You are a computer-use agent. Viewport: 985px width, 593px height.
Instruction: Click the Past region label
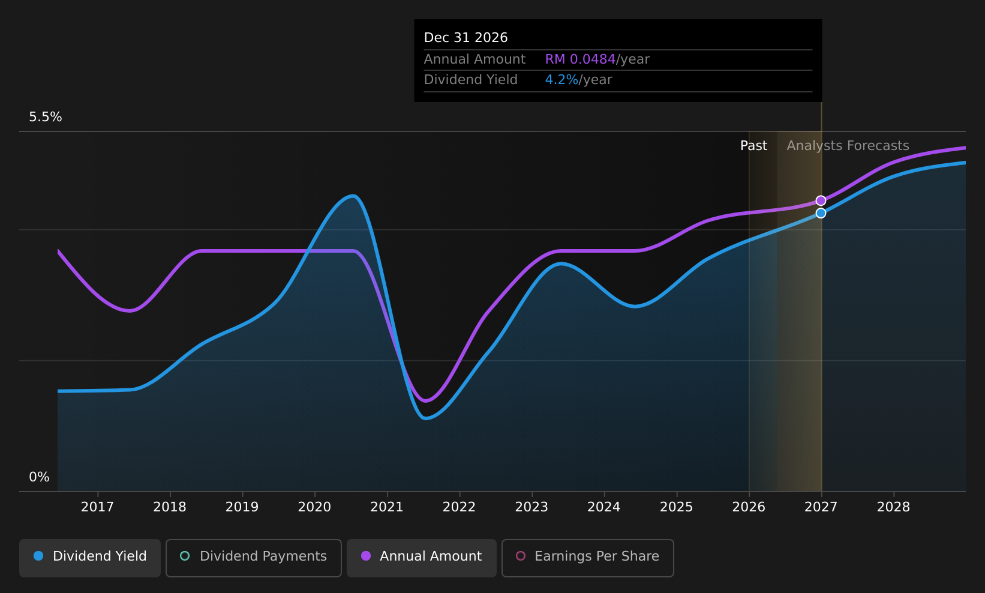click(x=753, y=146)
